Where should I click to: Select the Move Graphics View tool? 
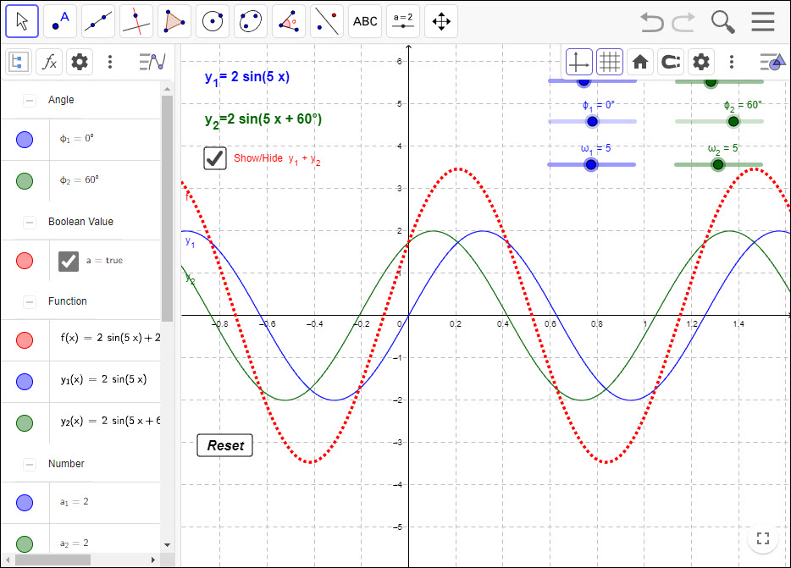point(441,20)
